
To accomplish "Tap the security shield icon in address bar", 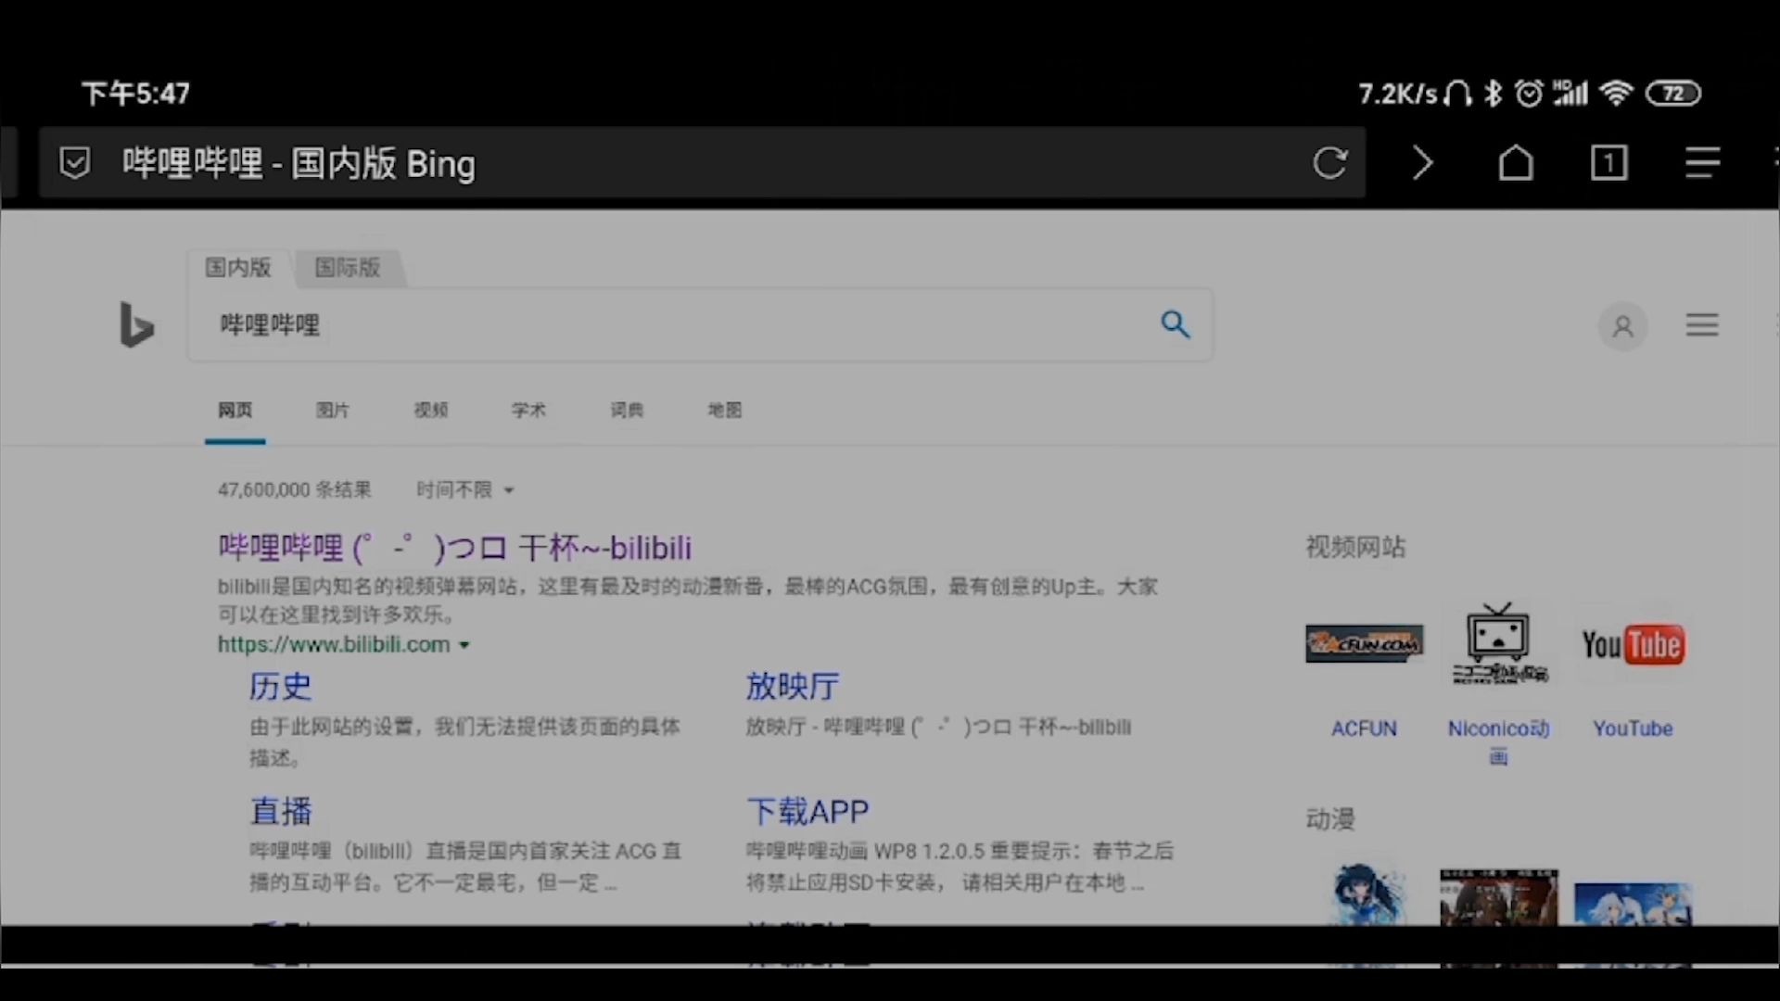I will click(x=75, y=163).
